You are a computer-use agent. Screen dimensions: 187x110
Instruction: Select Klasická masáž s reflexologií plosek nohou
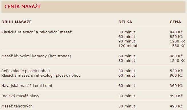coord(41,76)
